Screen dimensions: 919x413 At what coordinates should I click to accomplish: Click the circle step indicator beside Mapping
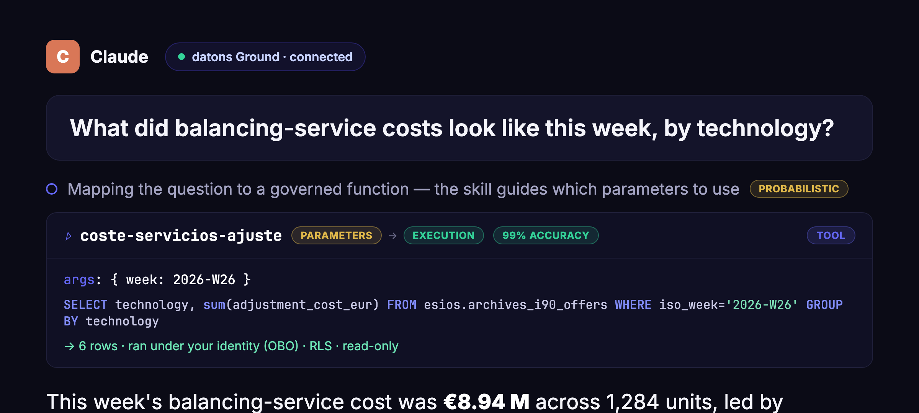[x=52, y=189]
